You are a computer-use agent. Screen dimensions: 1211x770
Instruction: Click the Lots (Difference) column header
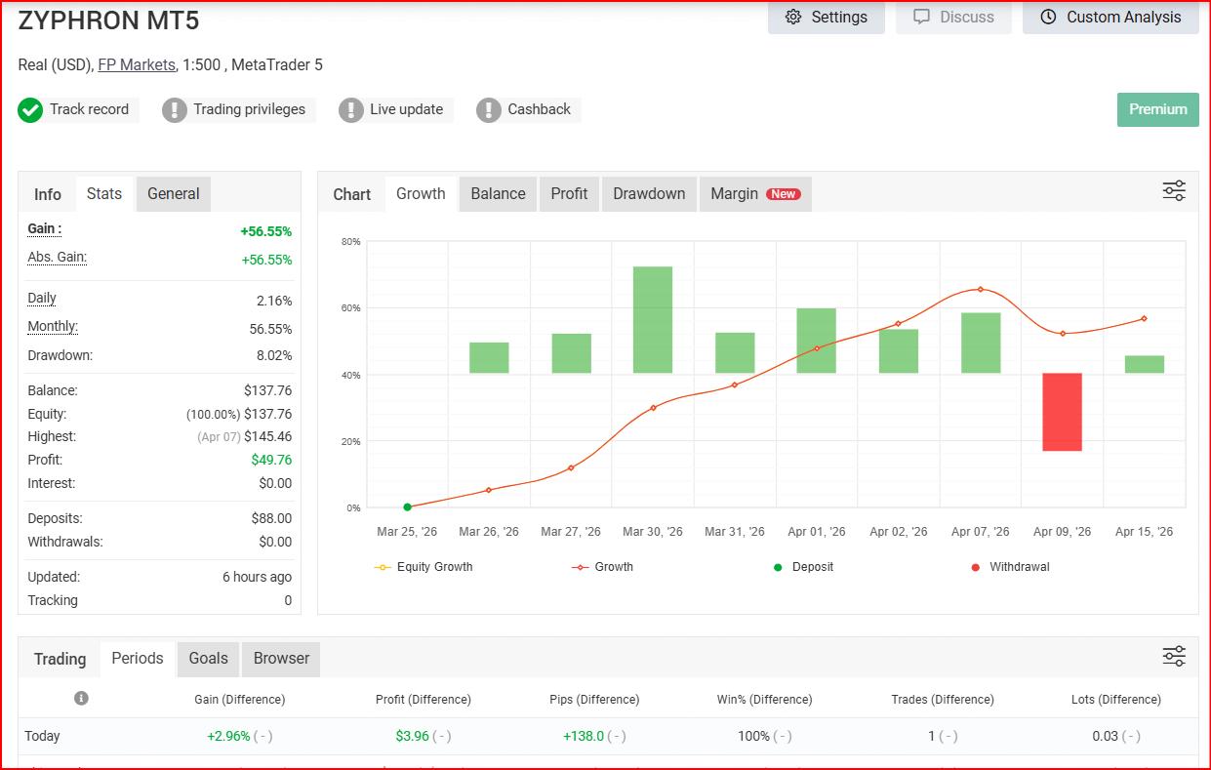(1116, 700)
